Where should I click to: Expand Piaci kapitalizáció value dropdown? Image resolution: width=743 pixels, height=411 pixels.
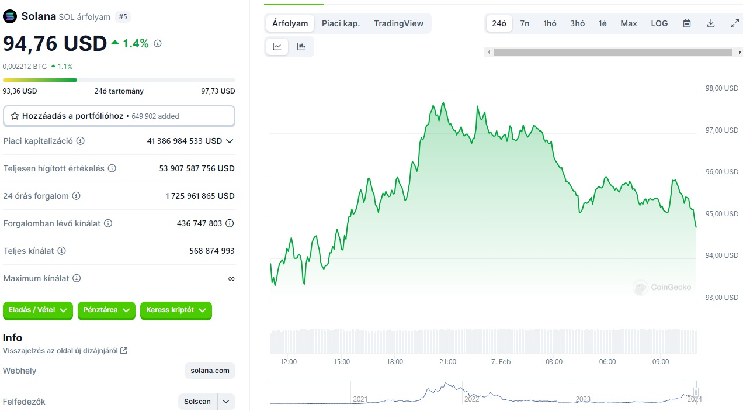coord(230,141)
